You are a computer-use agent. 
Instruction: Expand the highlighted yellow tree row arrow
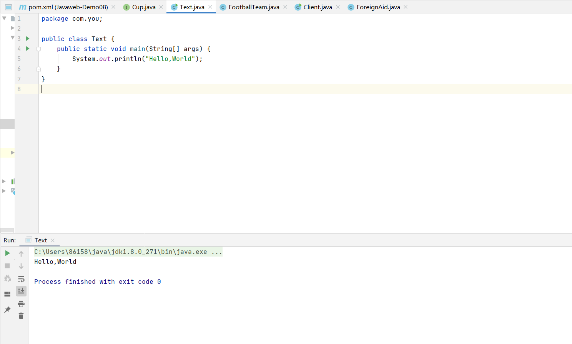point(12,153)
